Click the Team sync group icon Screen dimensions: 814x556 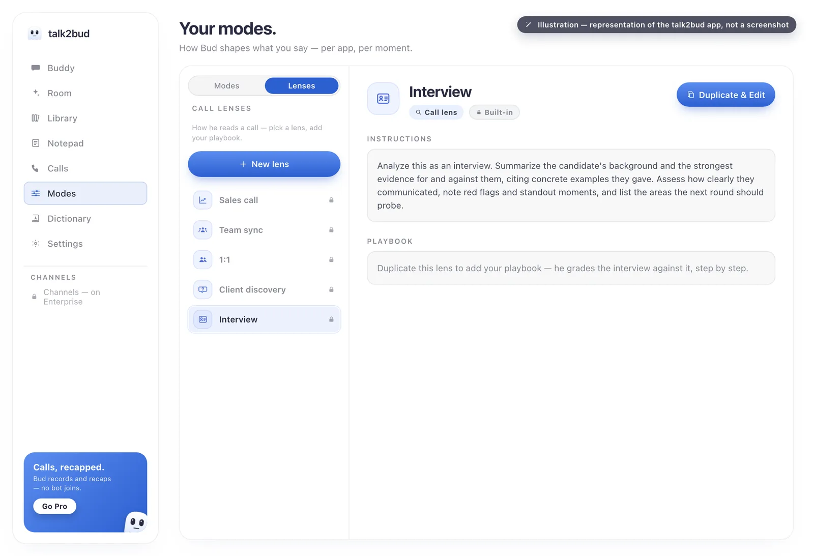202,230
